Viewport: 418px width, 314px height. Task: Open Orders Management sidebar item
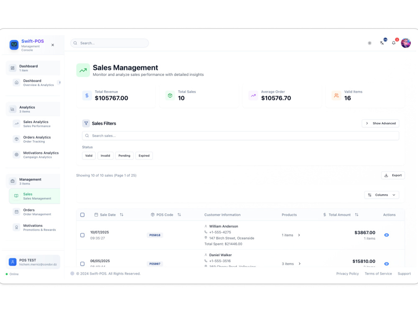pos(35,212)
